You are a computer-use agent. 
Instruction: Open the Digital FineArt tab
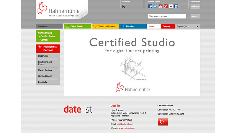(x=78, y=26)
